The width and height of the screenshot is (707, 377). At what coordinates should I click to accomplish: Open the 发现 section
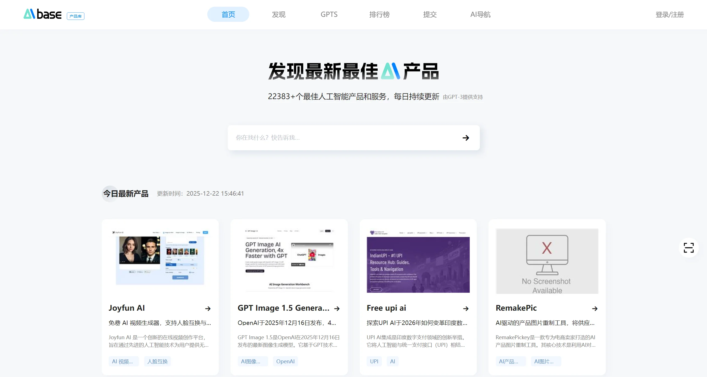[x=278, y=14]
